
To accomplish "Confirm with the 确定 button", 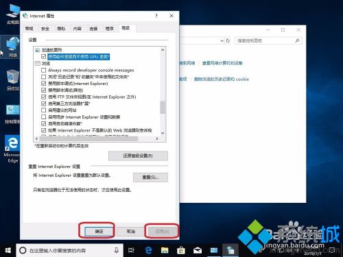I will point(99,232).
